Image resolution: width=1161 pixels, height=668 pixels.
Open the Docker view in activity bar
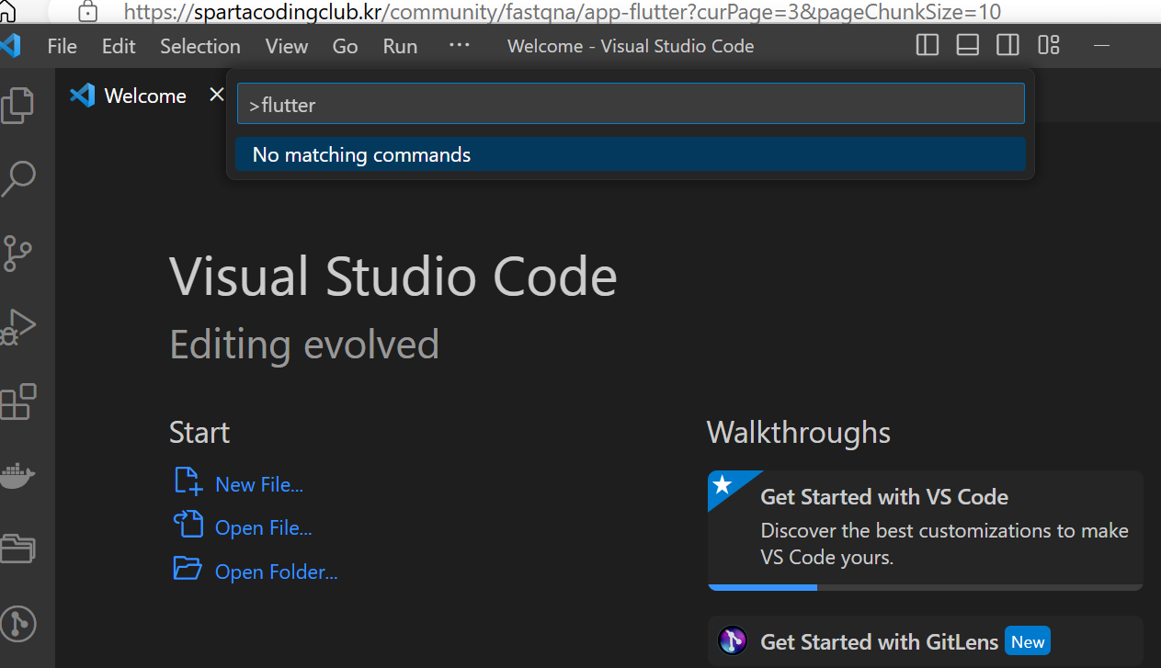(x=17, y=475)
